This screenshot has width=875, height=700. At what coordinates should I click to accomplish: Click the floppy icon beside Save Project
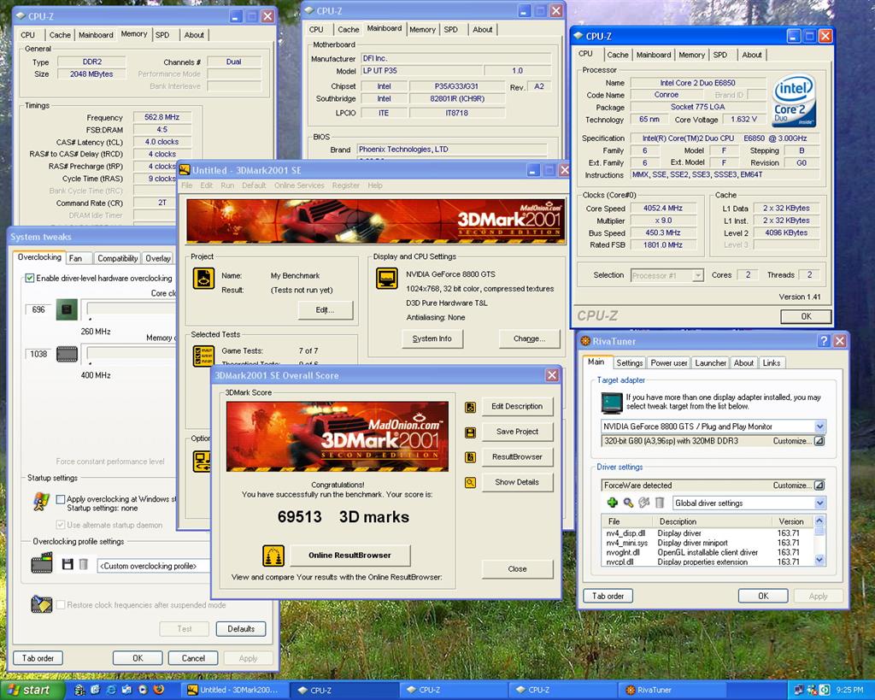tap(471, 432)
